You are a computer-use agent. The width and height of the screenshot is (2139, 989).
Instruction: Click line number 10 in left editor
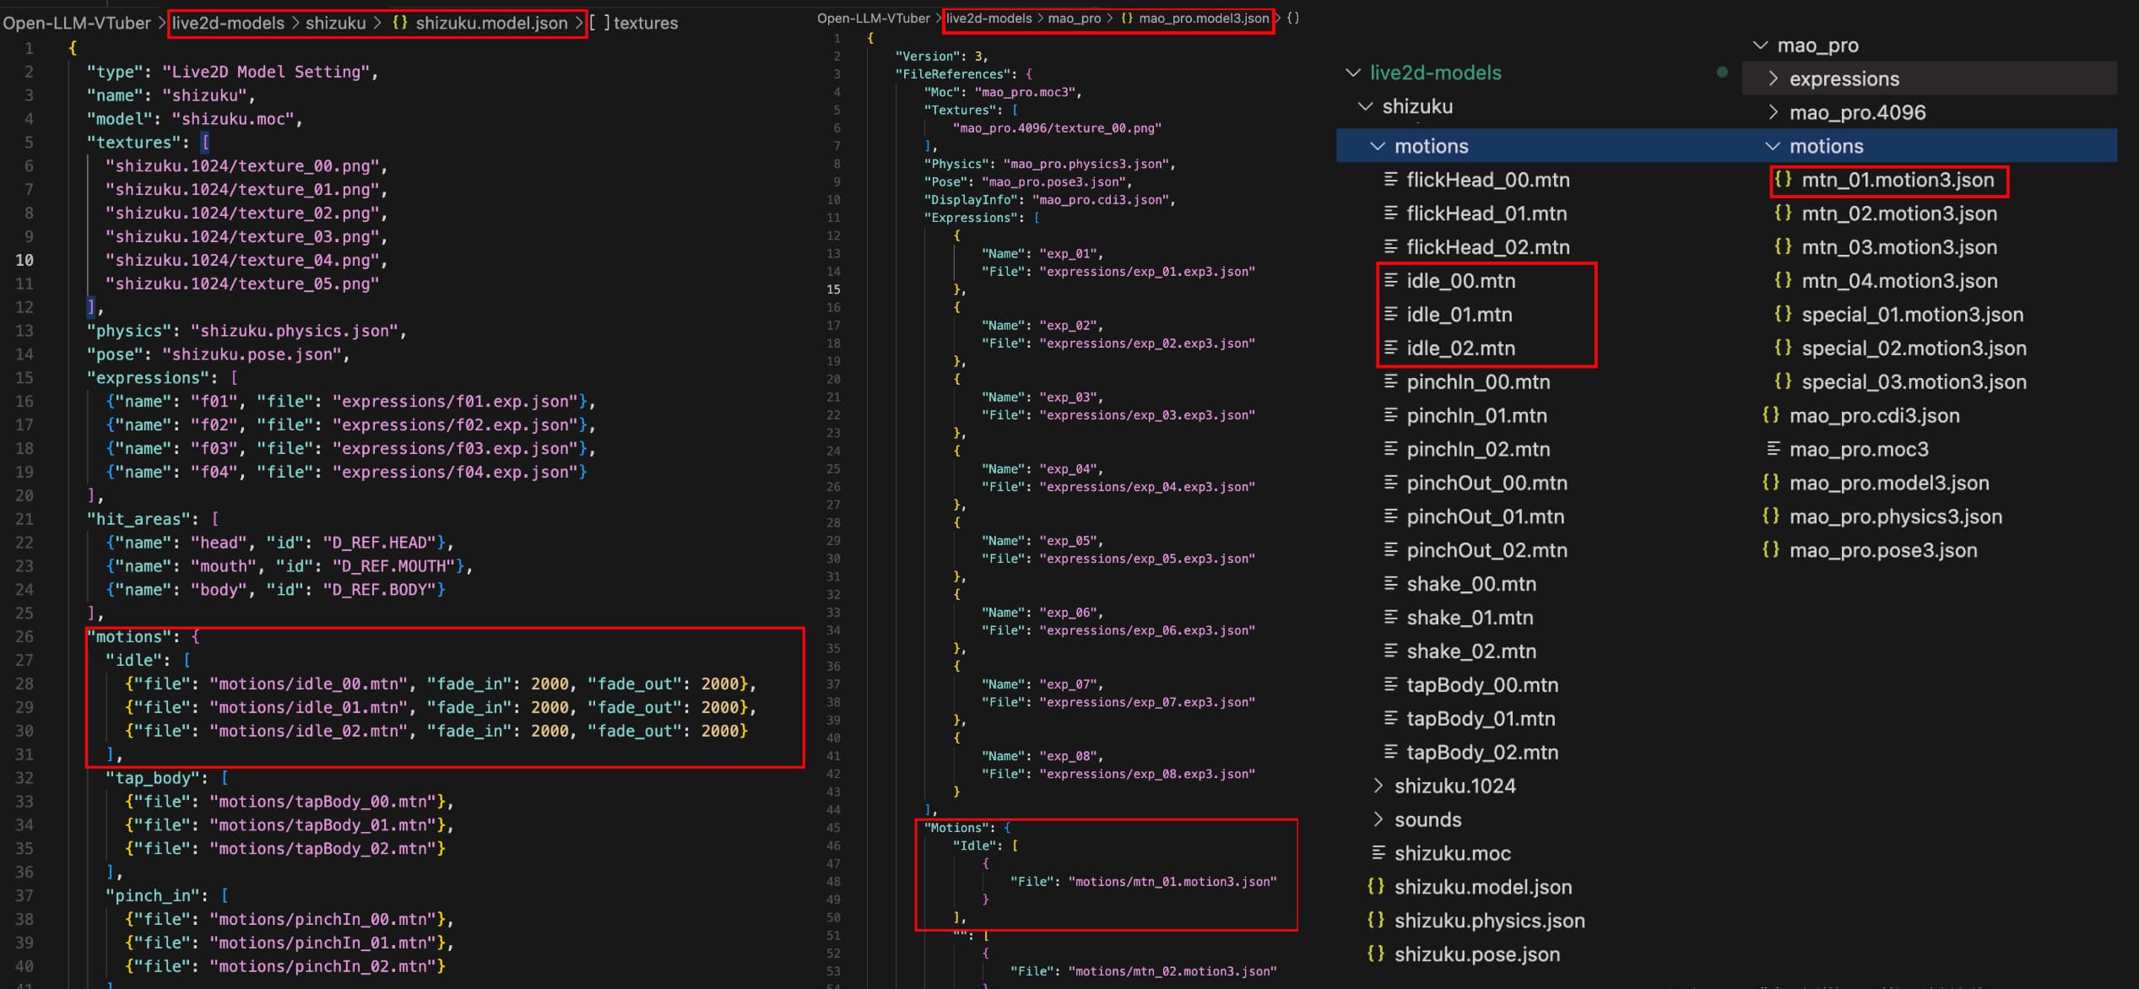click(24, 260)
